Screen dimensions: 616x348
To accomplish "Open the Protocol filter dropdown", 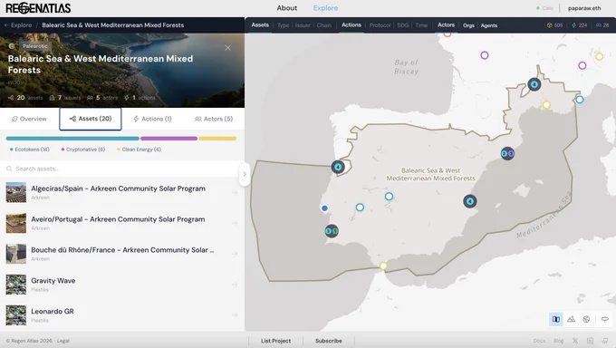I will tap(380, 25).
